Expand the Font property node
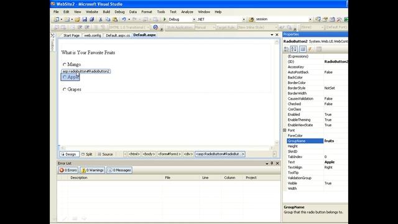 [285, 130]
